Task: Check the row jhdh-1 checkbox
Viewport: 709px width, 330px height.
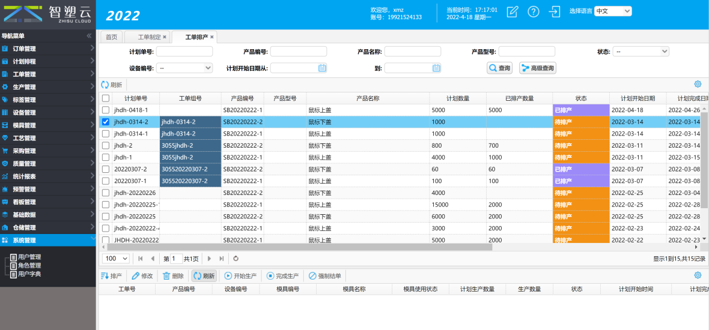Action: click(105, 157)
